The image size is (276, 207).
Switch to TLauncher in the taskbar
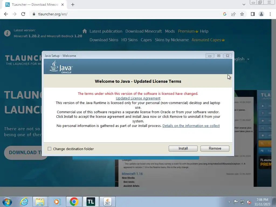point(91,202)
